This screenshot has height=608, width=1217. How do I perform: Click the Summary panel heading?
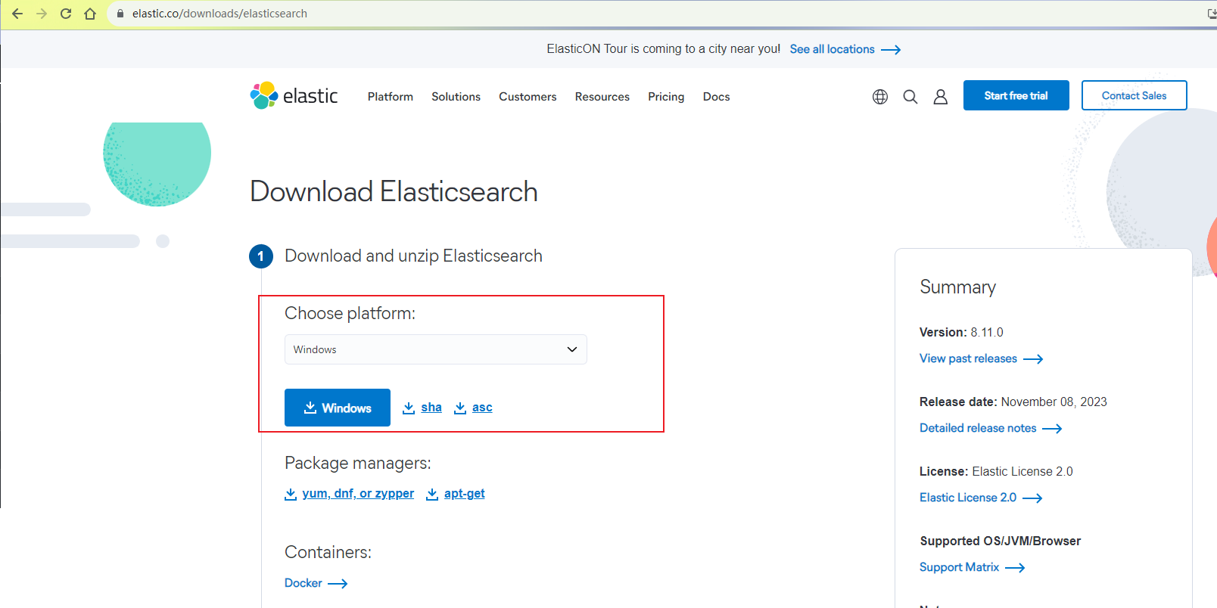(957, 287)
